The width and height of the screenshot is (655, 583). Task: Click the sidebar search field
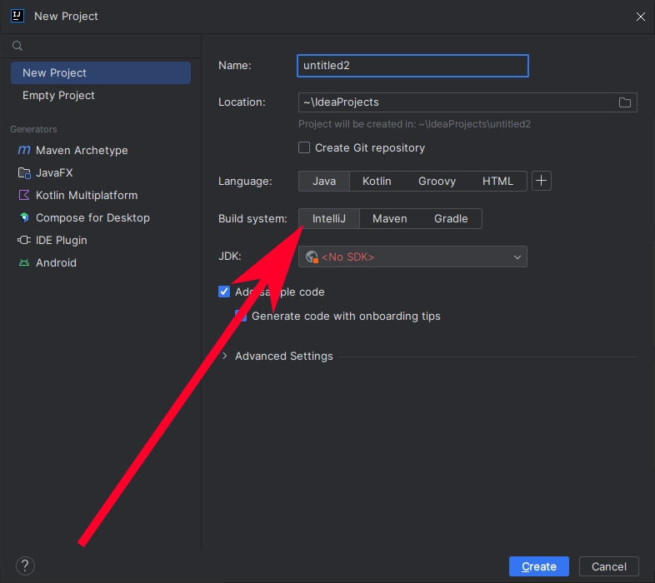101,46
